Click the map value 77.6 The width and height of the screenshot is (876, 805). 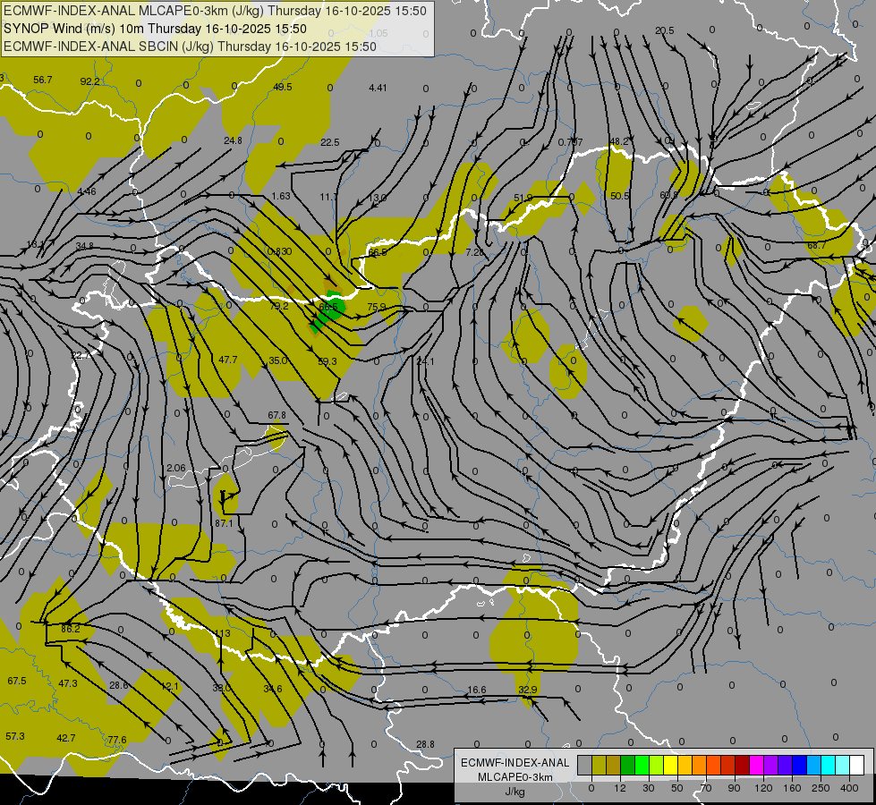[x=116, y=740]
